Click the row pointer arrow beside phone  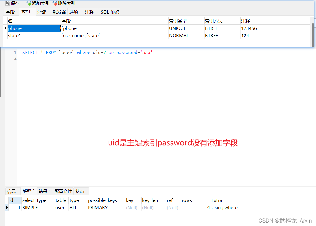click(x=6, y=28)
